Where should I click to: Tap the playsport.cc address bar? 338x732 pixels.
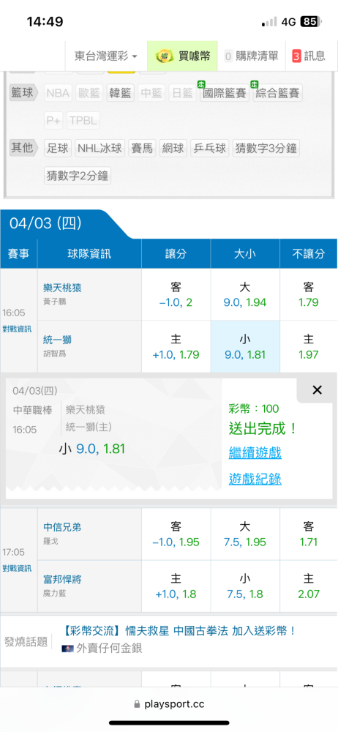pos(169,704)
